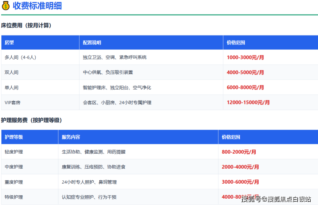Click the money bag icon beside the title

point(6,6)
